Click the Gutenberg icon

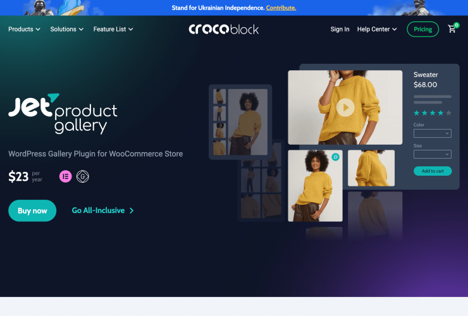point(83,176)
